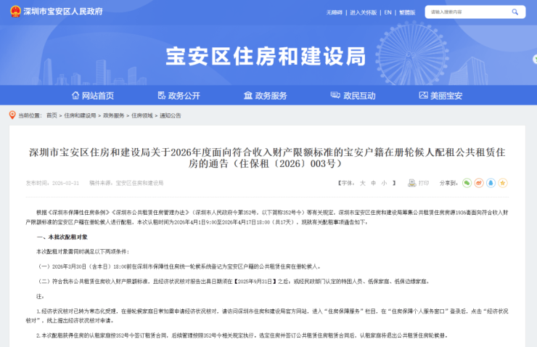Click the building icon next to 政务服务
Screen dimensions: 537x347
tap(248, 95)
